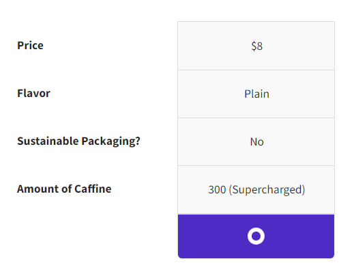This screenshot has height=274, width=341.
Task: Click the number 300 in caffeine row
Action: click(x=217, y=189)
